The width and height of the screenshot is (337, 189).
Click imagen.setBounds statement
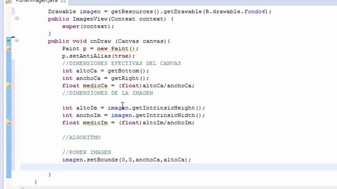pyautogui.click(x=126, y=160)
